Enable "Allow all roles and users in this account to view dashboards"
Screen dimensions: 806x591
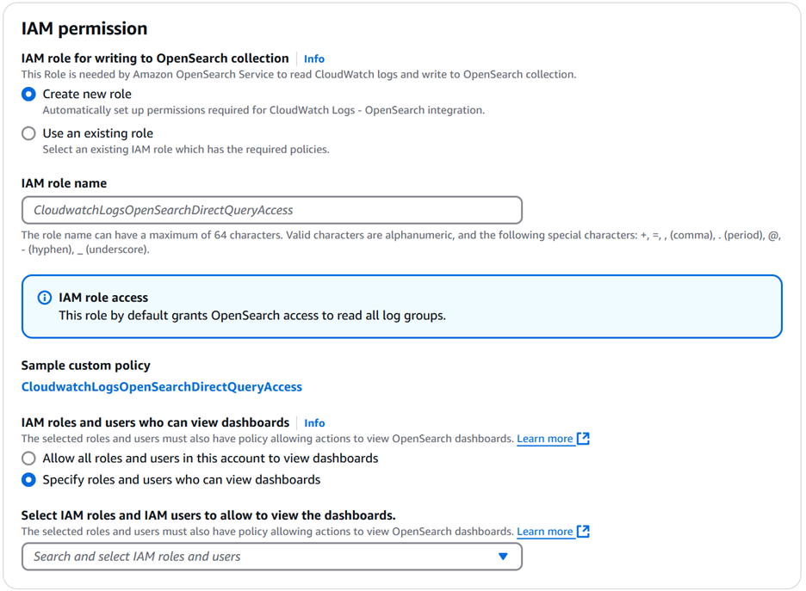tap(28, 459)
